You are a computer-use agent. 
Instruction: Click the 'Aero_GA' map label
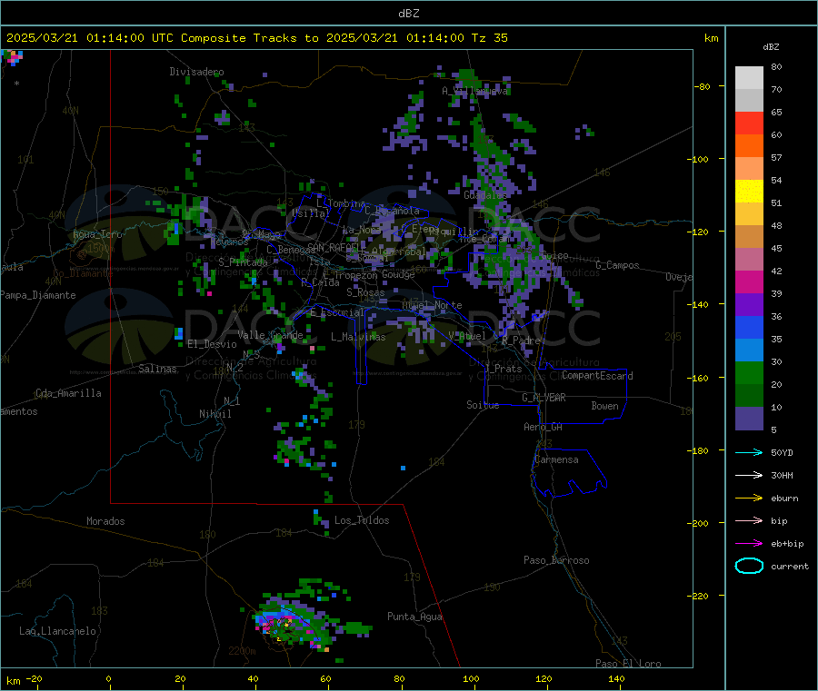point(544,427)
